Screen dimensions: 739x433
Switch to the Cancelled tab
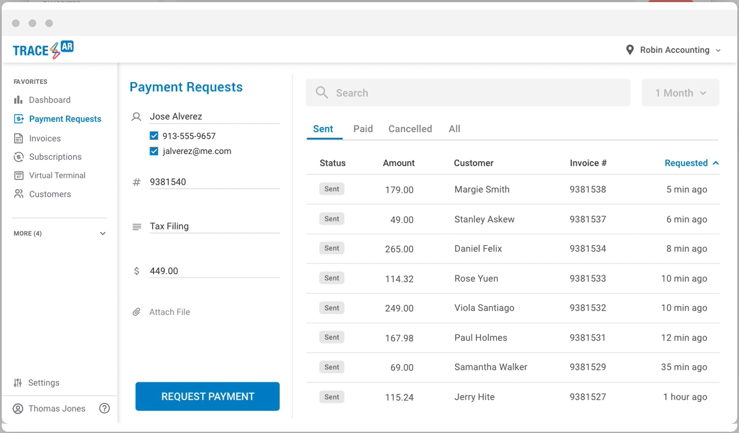(x=410, y=129)
